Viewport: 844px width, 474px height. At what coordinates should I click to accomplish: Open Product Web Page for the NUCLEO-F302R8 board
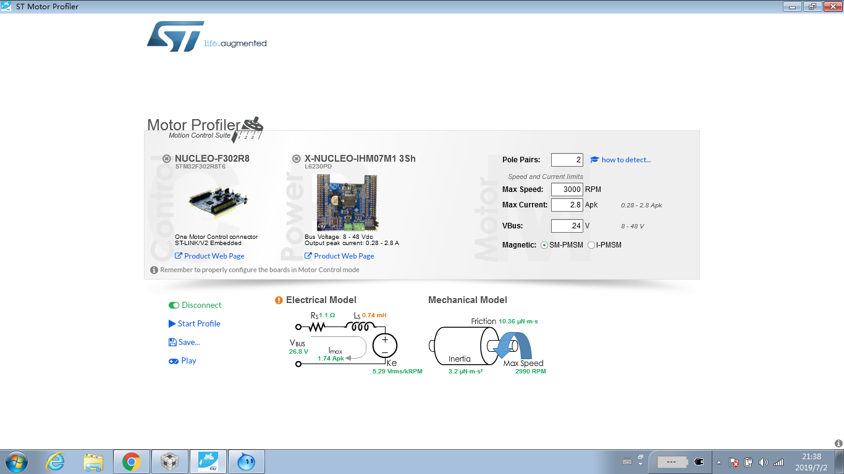209,256
